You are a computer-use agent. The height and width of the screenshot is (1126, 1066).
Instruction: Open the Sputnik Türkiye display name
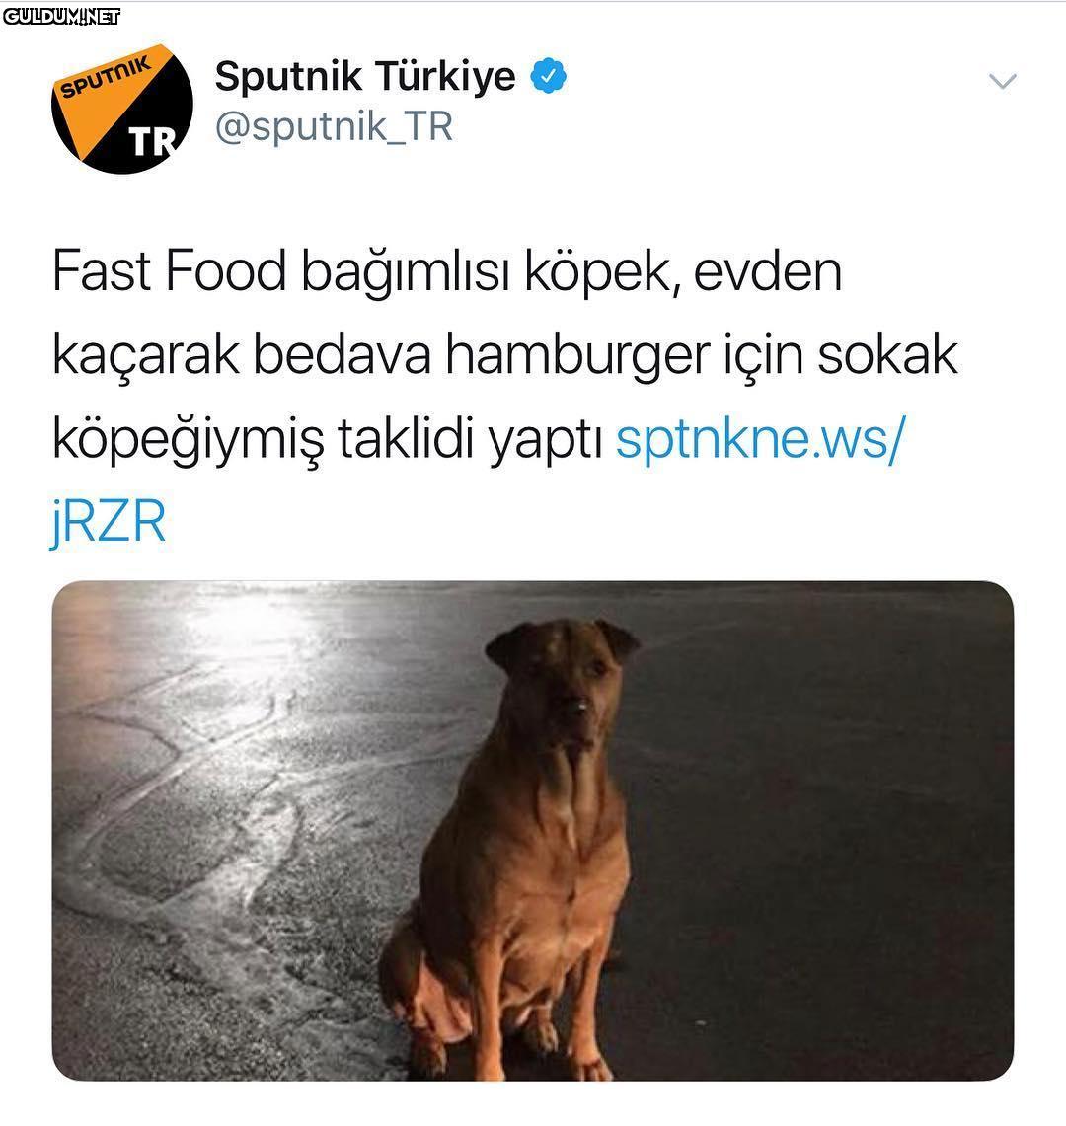tap(365, 76)
